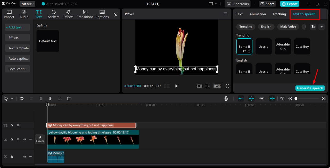Click the player zoom-to-fit icon
The width and height of the screenshot is (330, 168).
(x=208, y=86)
